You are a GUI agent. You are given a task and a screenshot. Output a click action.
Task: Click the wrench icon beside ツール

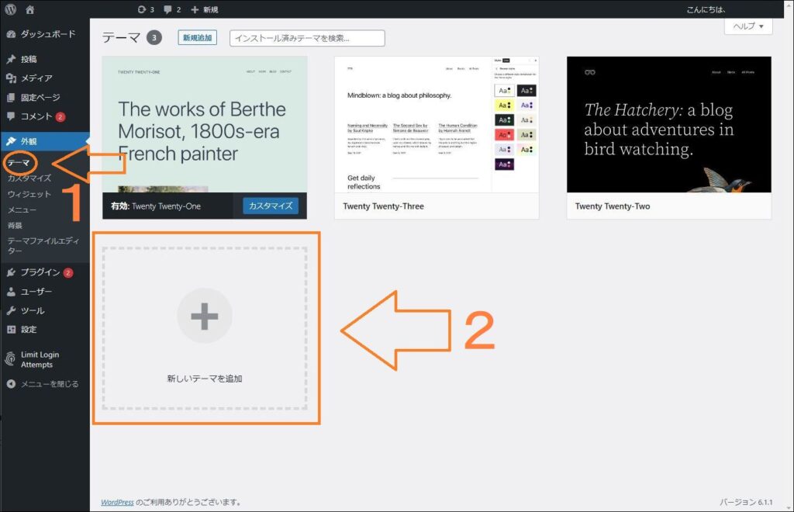11,310
